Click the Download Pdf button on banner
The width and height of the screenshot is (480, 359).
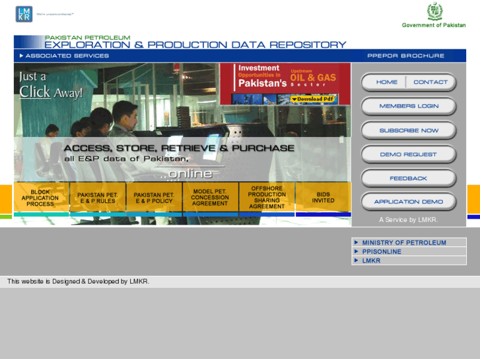tap(313, 99)
